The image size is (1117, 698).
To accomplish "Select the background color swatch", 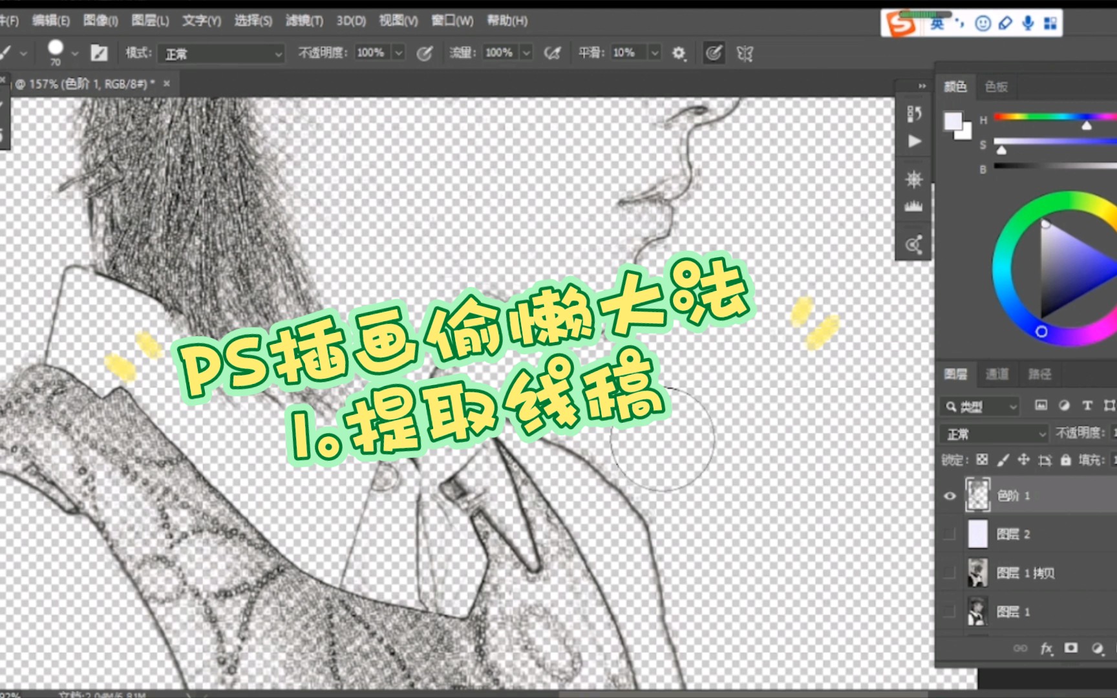I will pyautogui.click(x=965, y=132).
